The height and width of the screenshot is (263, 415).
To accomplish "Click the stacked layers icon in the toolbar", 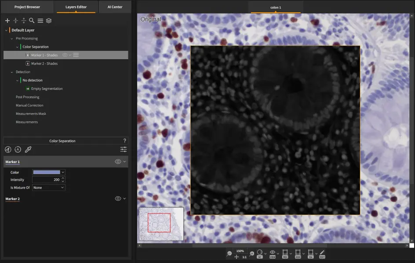I will (49, 21).
